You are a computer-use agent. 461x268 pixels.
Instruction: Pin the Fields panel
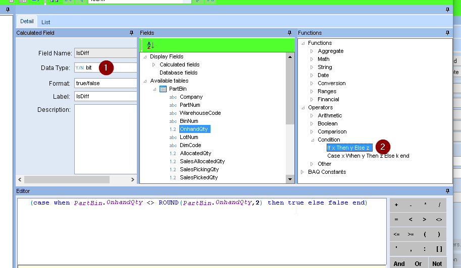(289, 33)
